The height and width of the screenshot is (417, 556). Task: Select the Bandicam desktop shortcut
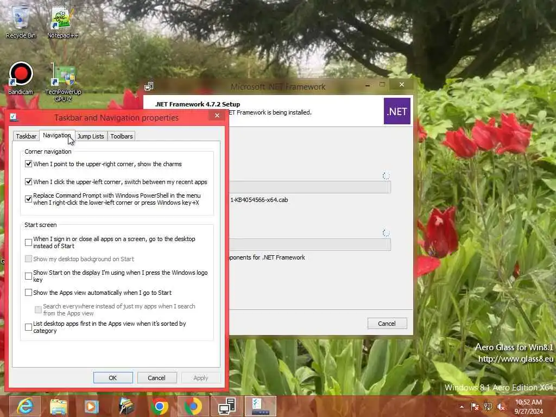point(21,78)
